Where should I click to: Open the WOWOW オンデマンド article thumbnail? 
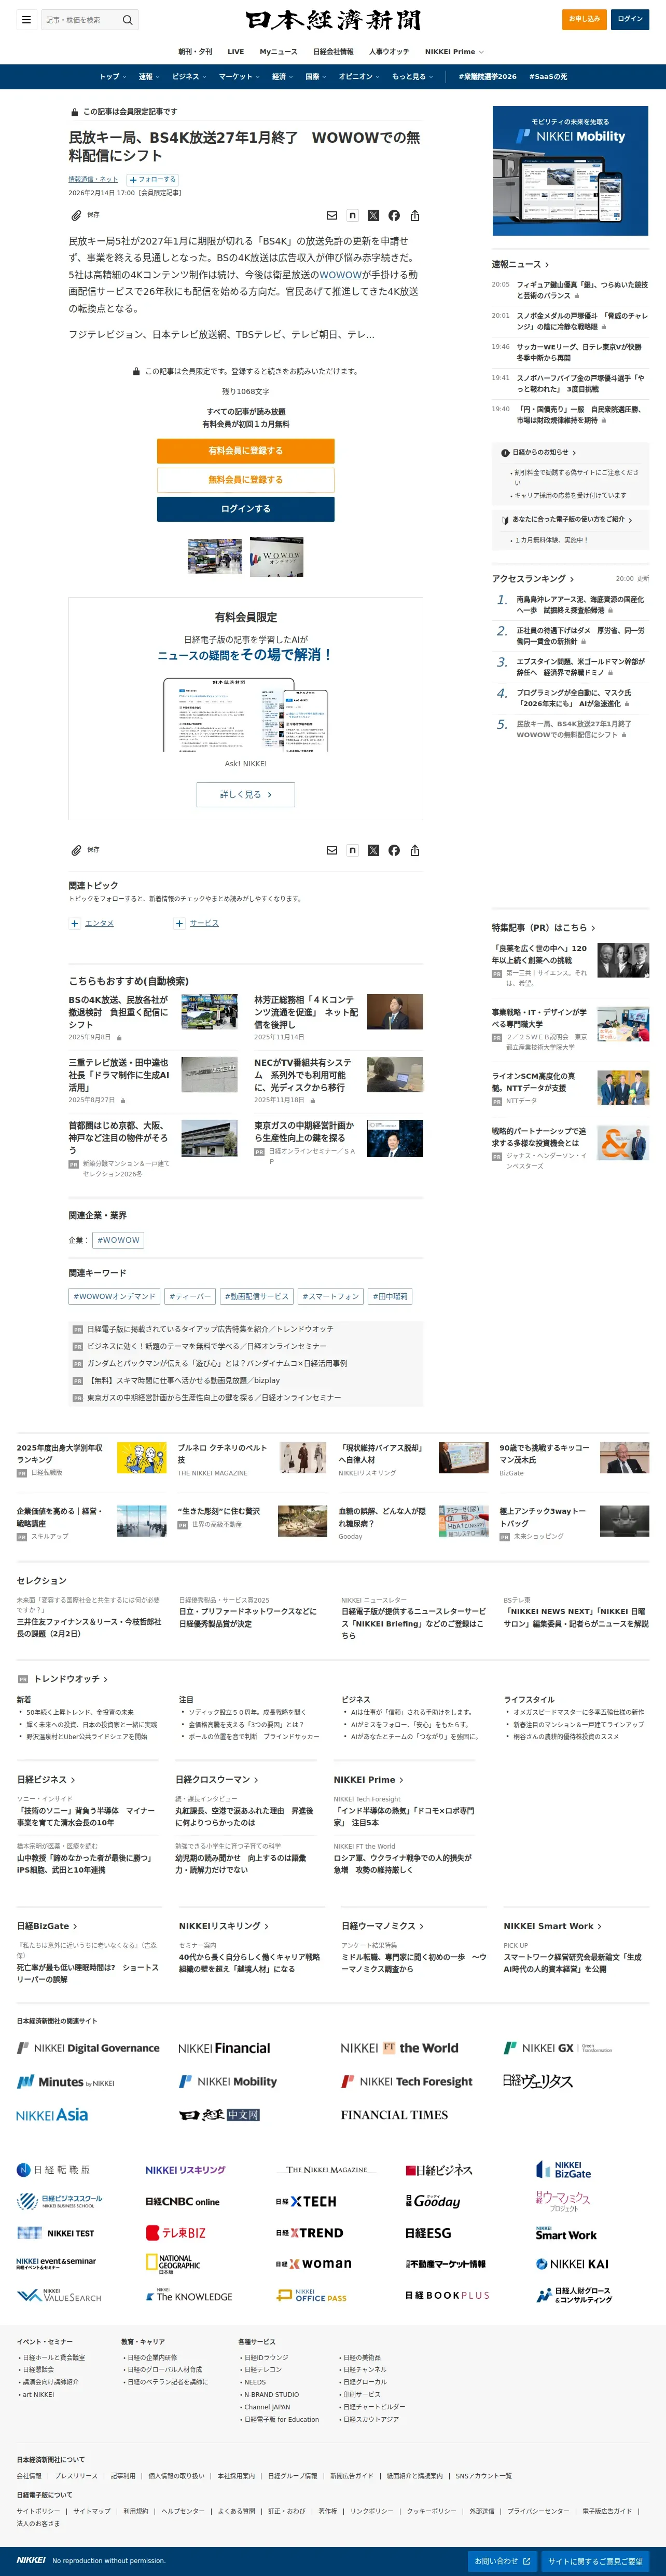point(276,556)
